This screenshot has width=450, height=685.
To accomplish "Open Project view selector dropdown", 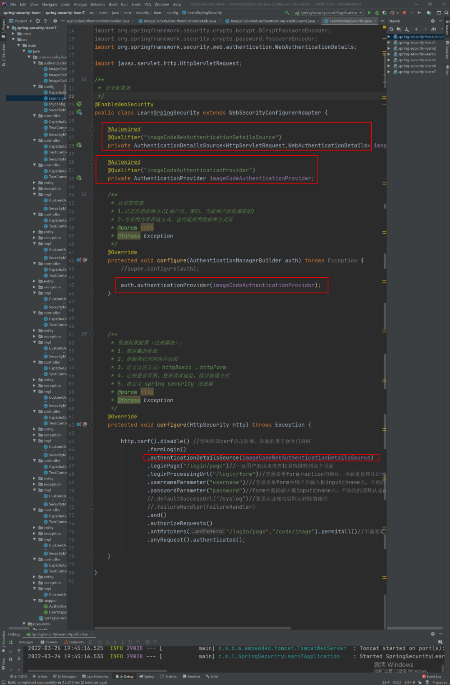I will (21, 21).
